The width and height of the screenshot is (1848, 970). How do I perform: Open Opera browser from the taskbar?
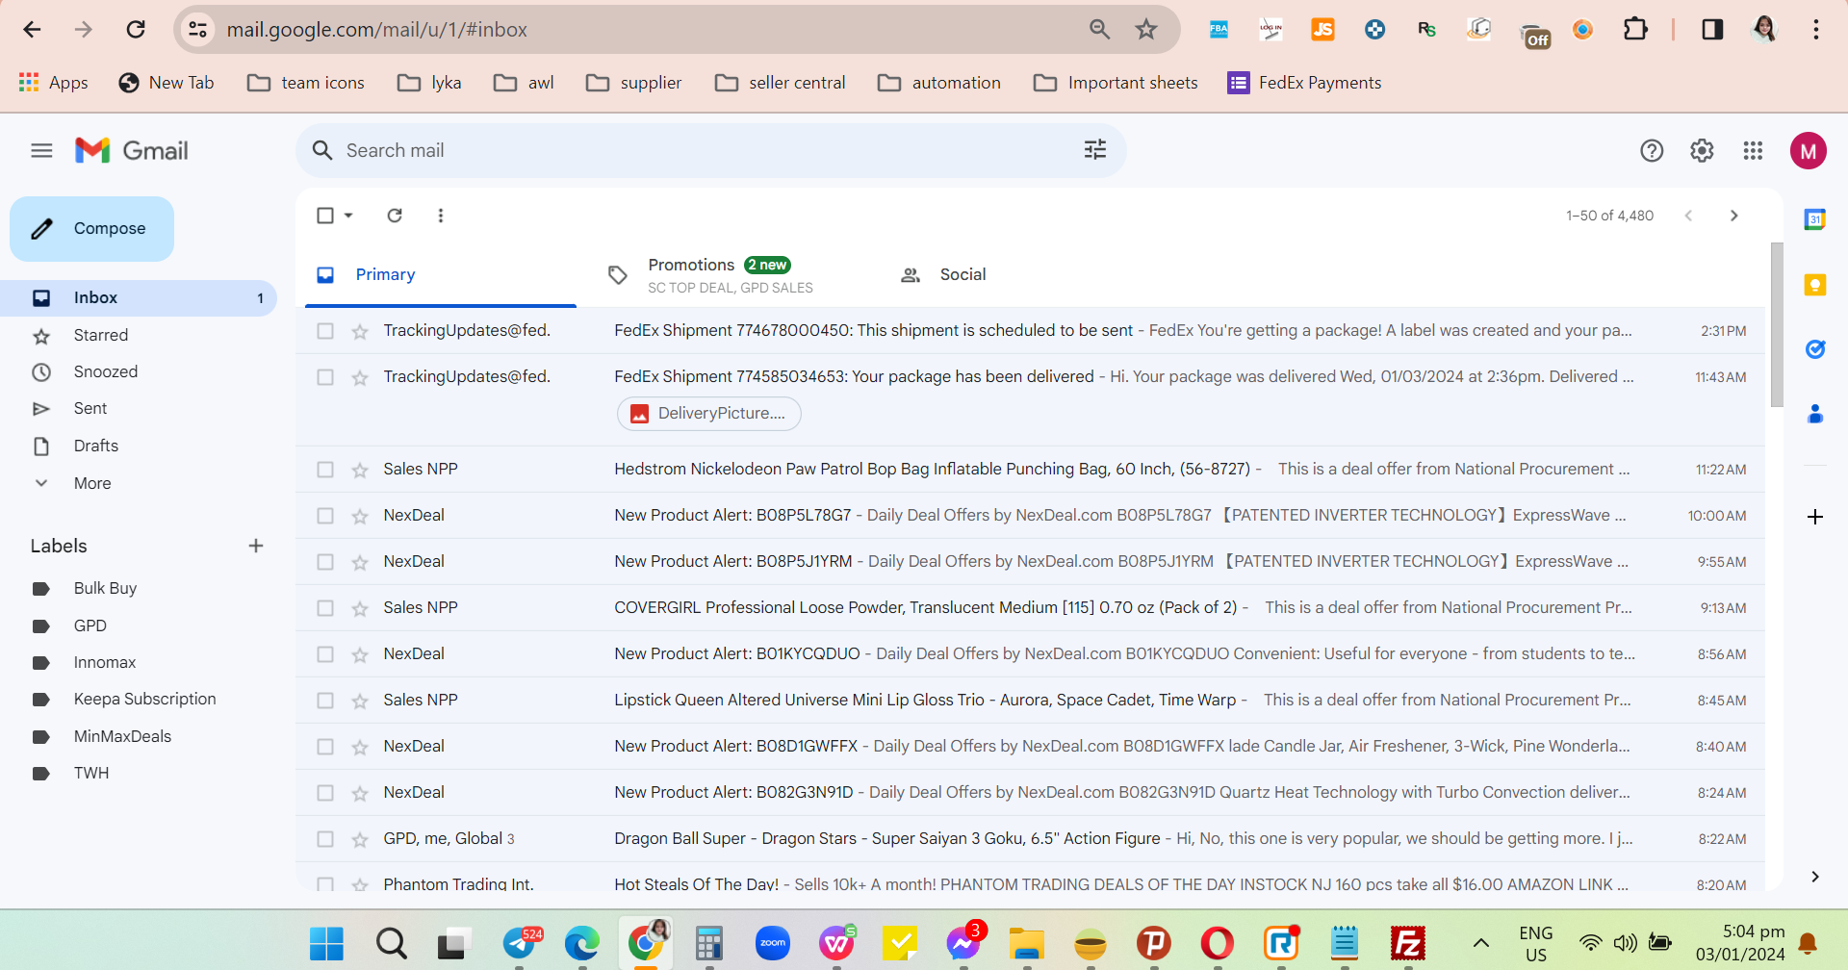coord(1218,943)
